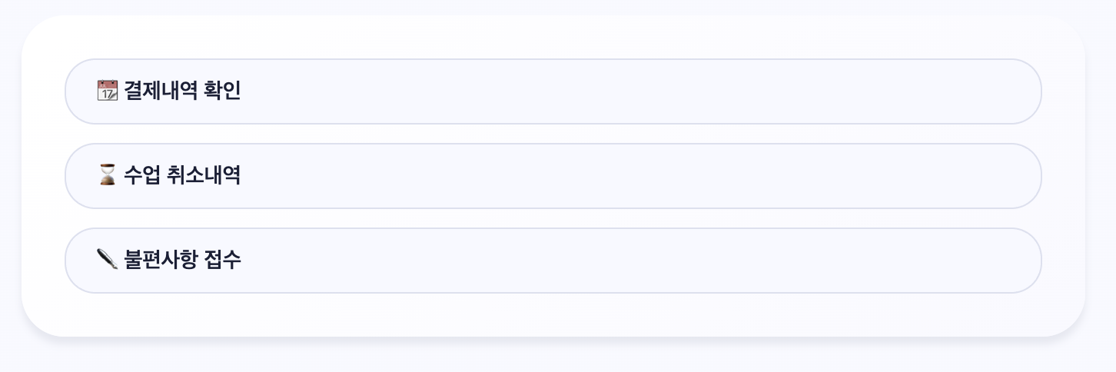This screenshot has height=372, width=1116.
Task: Select the 결제내역 확인 menu item
Action: click(x=553, y=91)
